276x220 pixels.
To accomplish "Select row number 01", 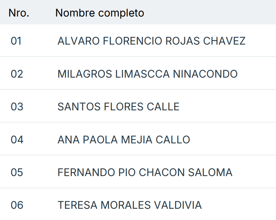I will pyautogui.click(x=16, y=41).
